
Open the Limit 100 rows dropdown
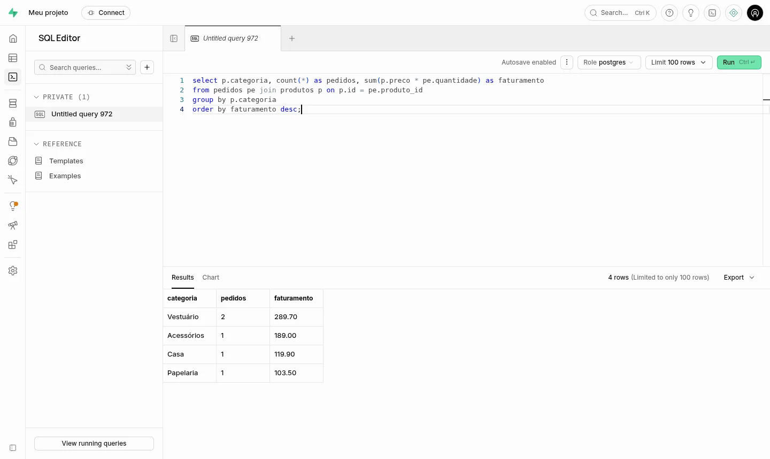pos(679,62)
